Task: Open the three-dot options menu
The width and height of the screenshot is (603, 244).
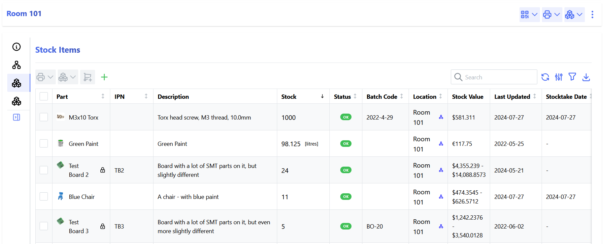Action: (592, 14)
